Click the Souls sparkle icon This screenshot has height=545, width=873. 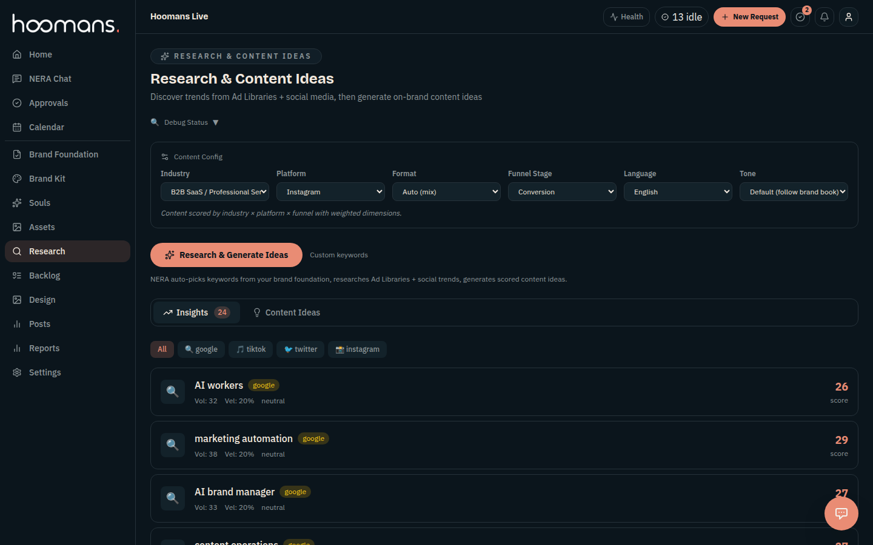click(x=17, y=203)
